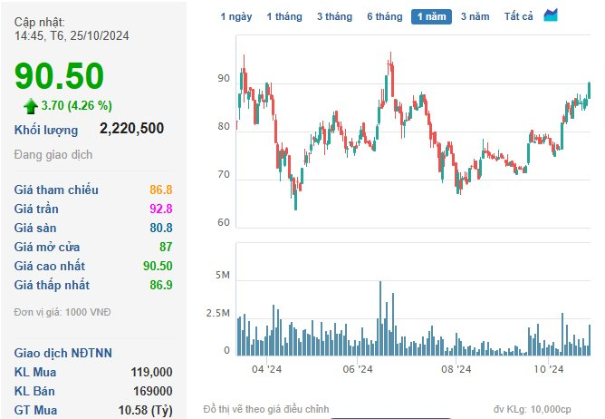Select the active 1 năm range
Image resolution: width=605 pixels, height=419 pixels.
point(431,16)
